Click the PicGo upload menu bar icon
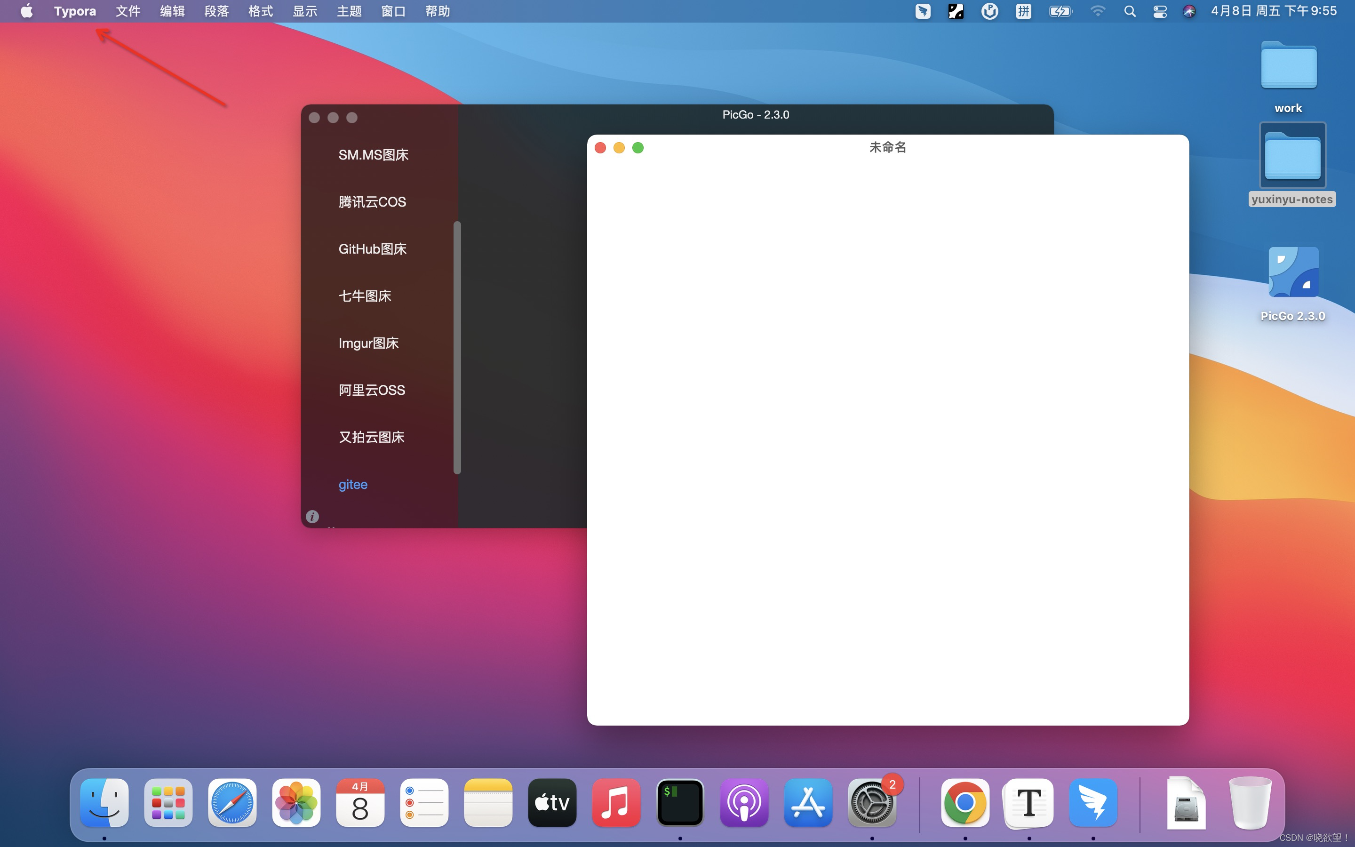Image resolution: width=1355 pixels, height=847 pixels. pyautogui.click(x=989, y=11)
